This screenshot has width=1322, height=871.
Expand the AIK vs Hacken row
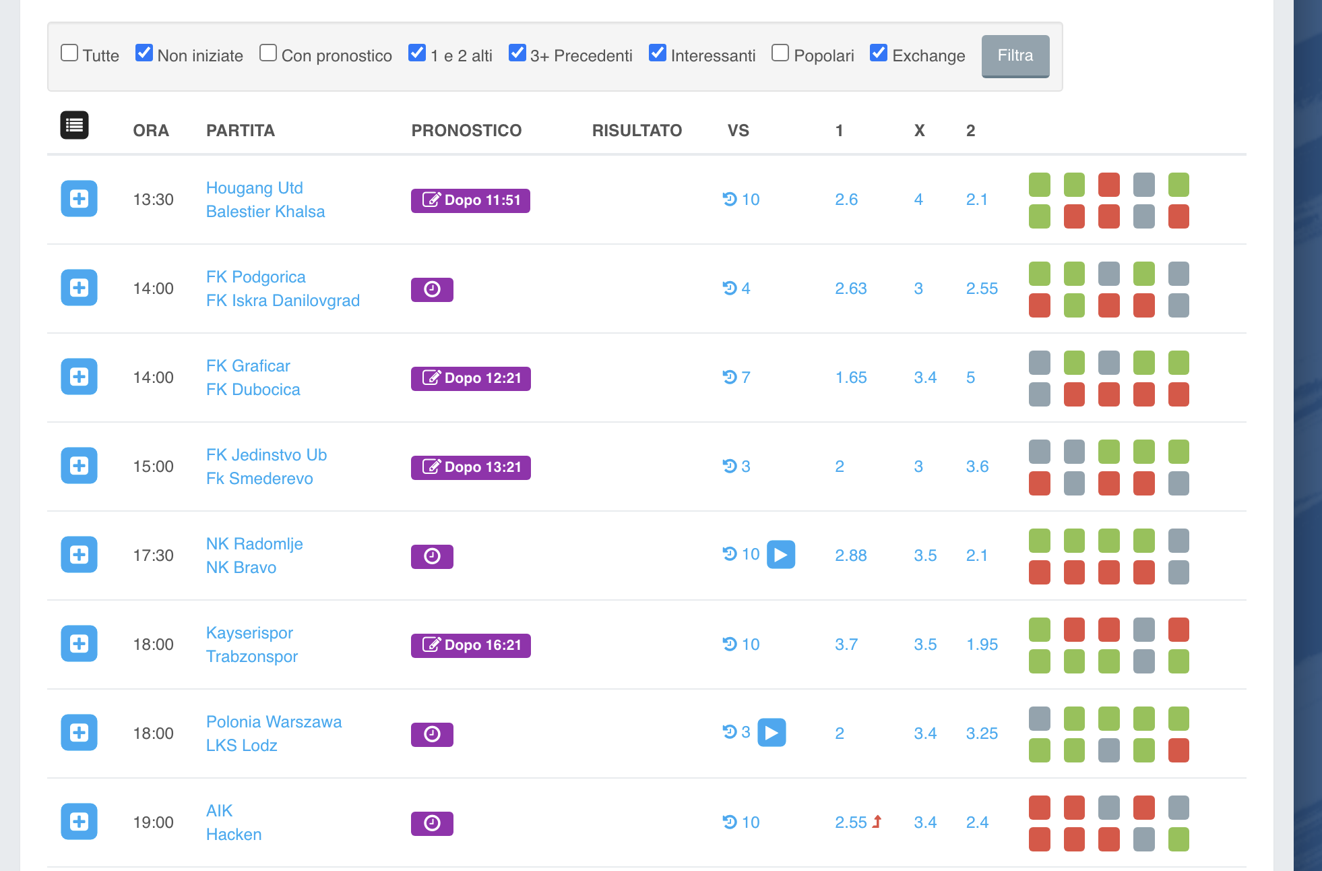tap(79, 822)
